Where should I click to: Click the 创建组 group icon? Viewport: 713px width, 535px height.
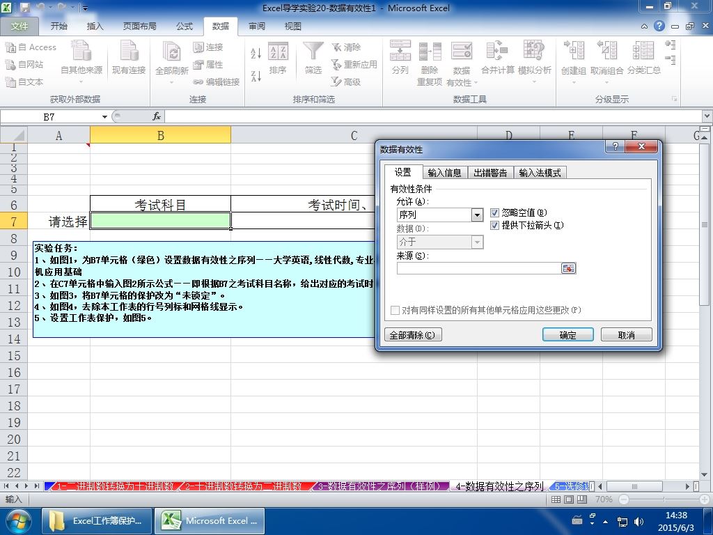pyautogui.click(x=574, y=50)
